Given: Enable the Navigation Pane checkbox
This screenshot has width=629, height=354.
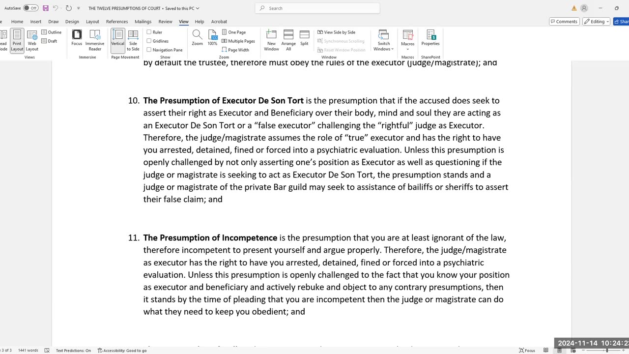Looking at the screenshot, I should pyautogui.click(x=149, y=50).
